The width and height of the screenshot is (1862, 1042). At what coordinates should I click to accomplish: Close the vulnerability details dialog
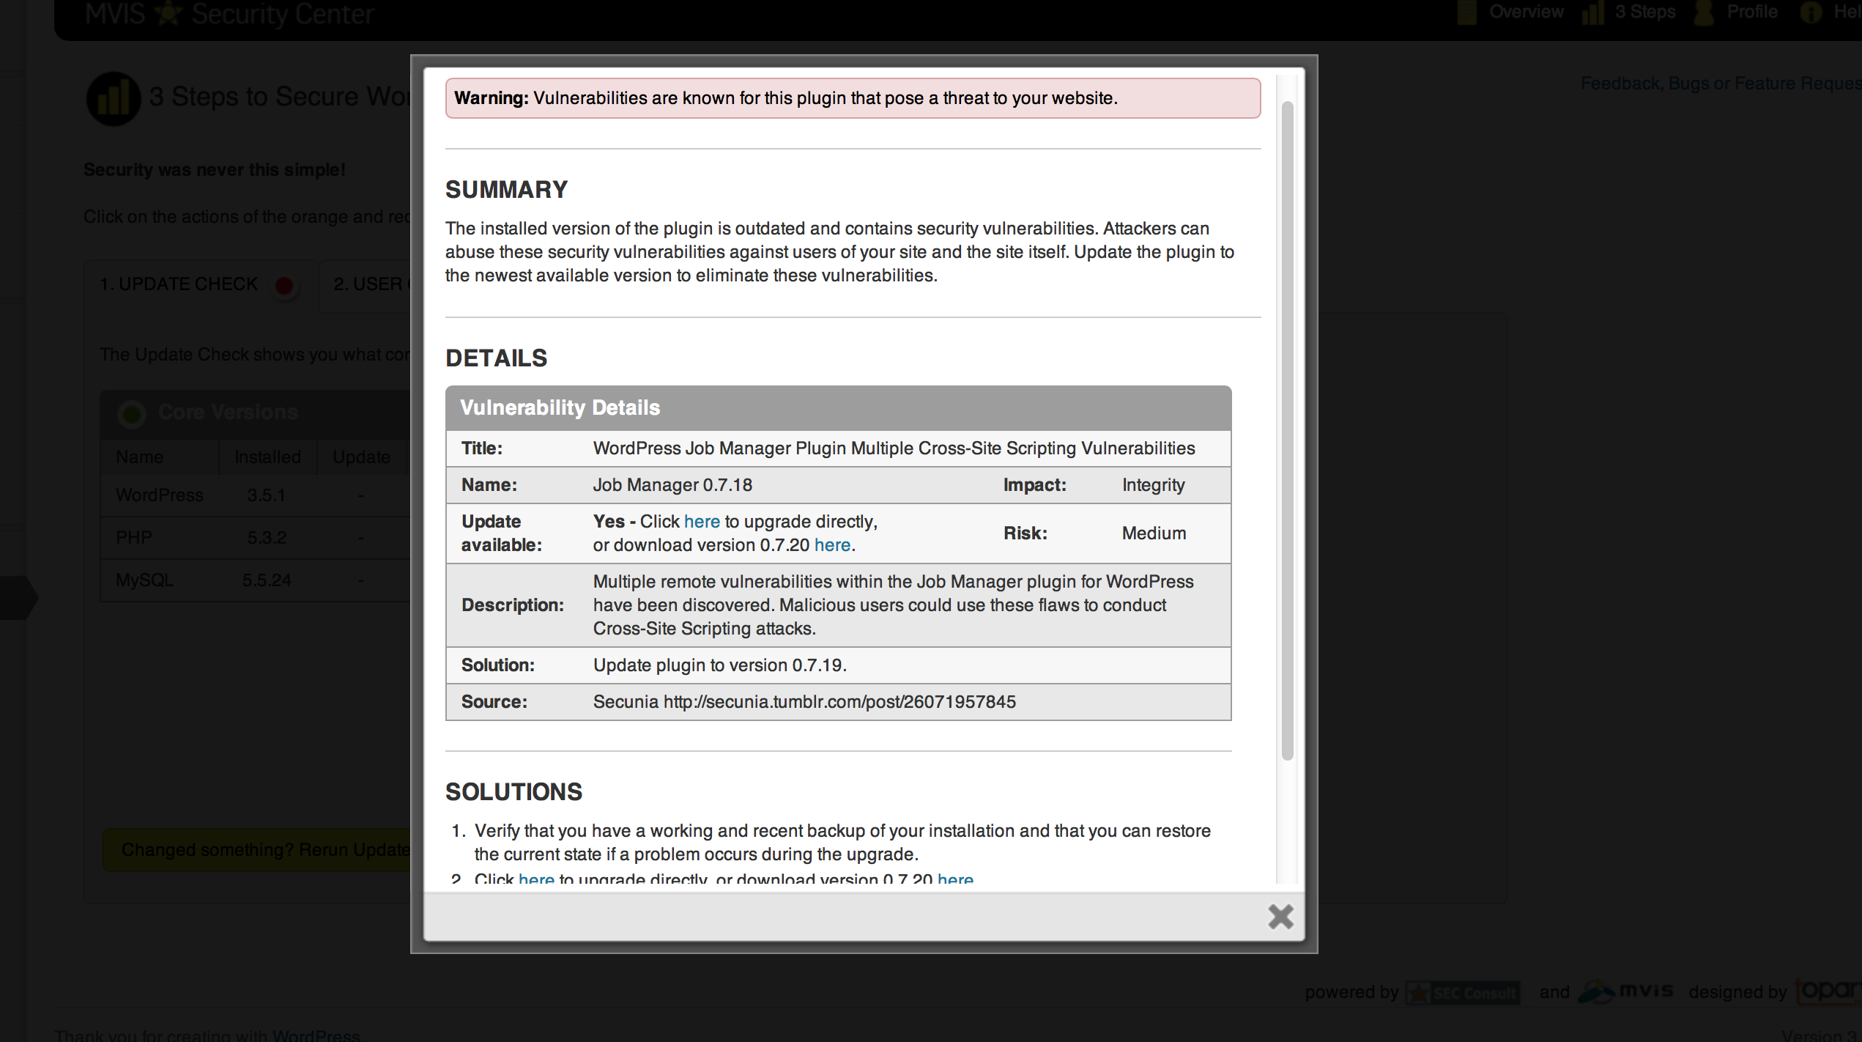1280,916
